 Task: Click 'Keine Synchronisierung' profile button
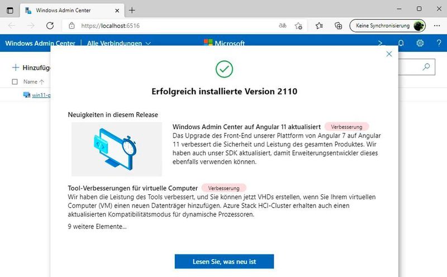[387, 26]
